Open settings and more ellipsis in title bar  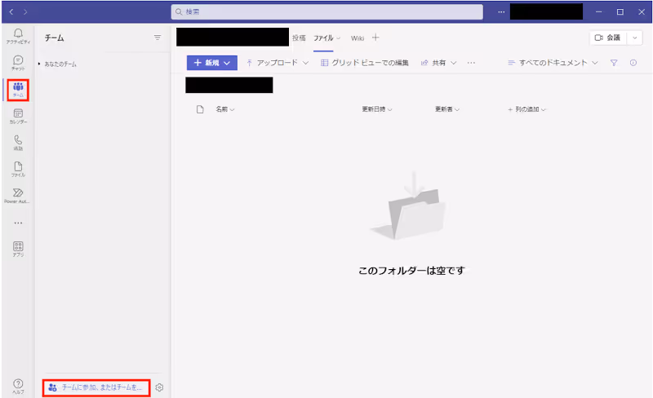tap(501, 11)
